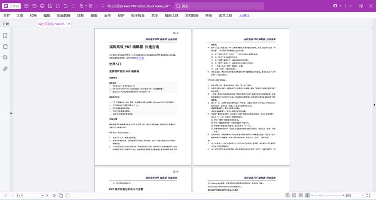Viewport: 376px width, 200px height.
Task: Click the next view icon in status bar
Action: (67, 196)
